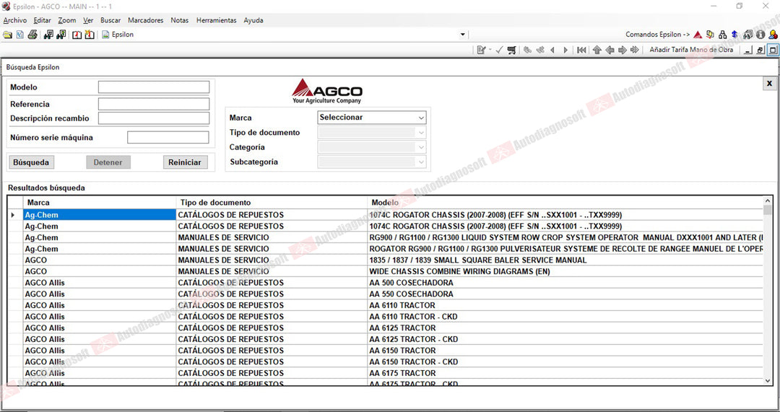
Task: Click the Tipo de documento column header
Action: click(272, 203)
